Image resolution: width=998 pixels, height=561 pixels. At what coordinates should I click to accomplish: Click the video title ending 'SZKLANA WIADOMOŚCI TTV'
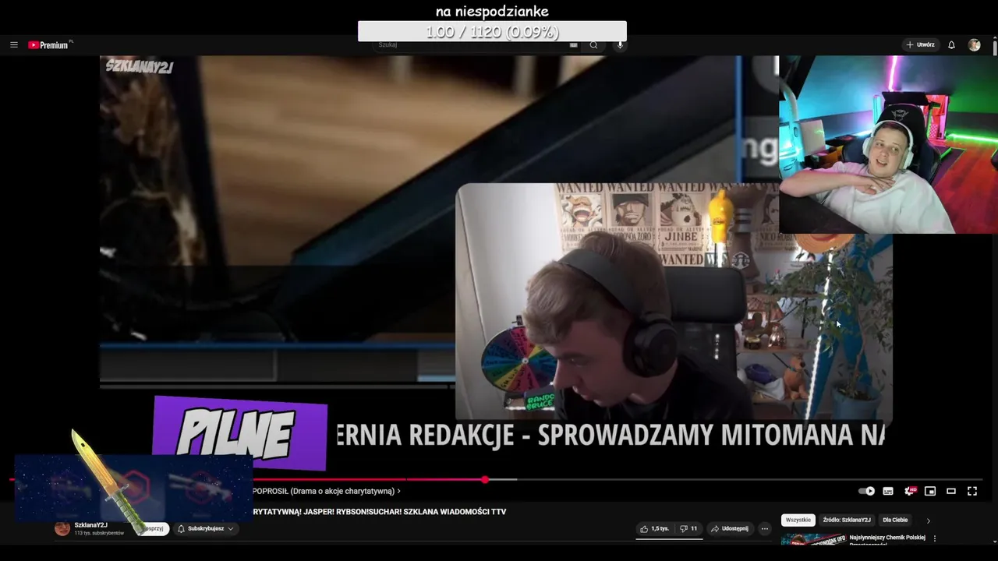(x=379, y=512)
